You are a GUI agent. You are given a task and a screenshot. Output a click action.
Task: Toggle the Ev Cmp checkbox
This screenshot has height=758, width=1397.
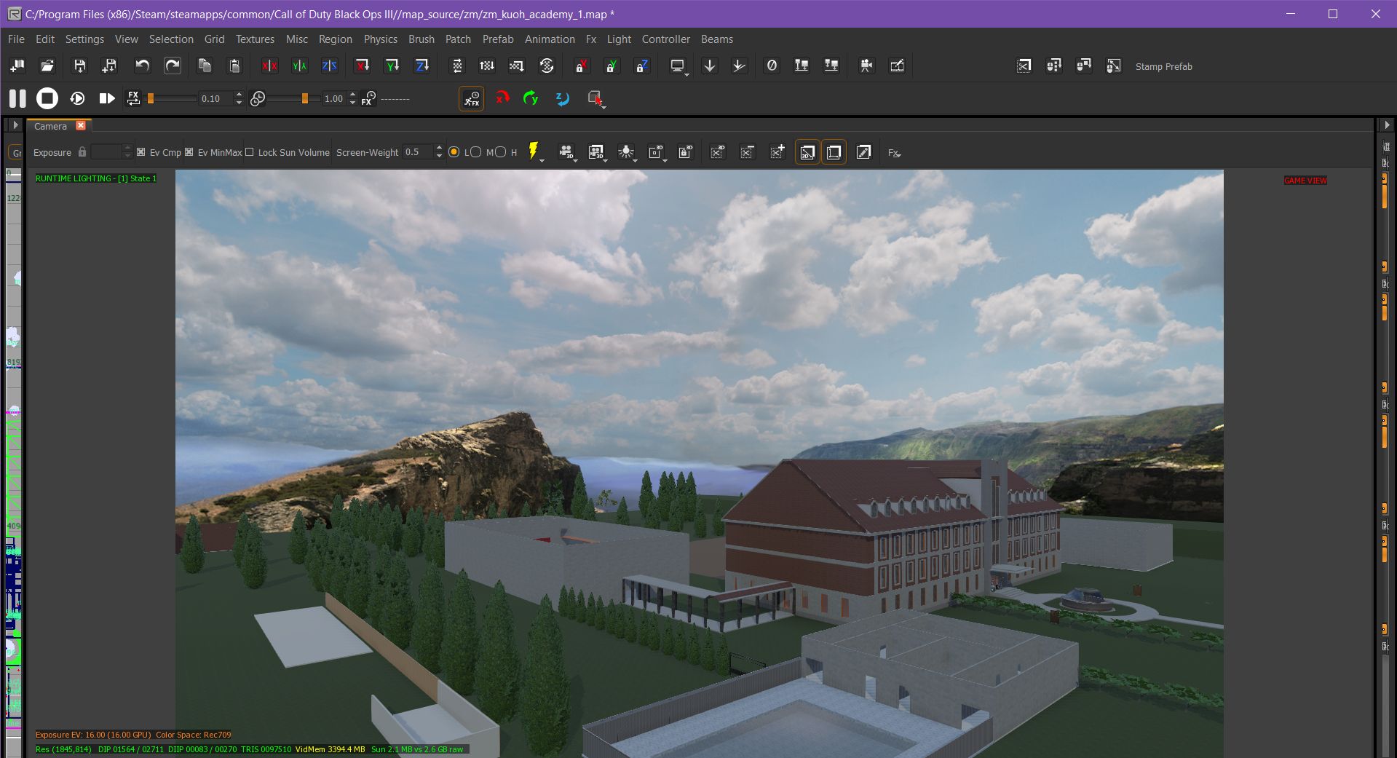click(x=141, y=152)
